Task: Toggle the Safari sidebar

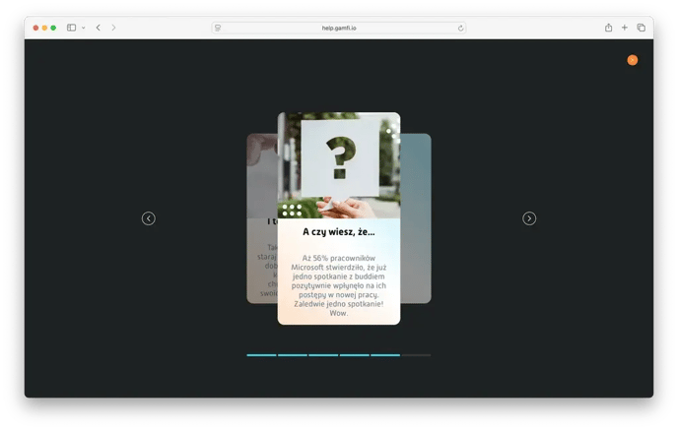Action: [71, 28]
